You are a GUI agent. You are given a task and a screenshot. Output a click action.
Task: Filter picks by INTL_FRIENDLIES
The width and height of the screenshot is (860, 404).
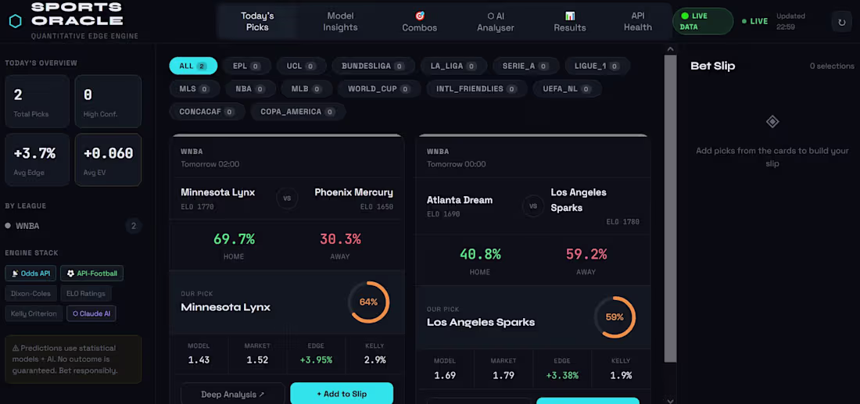[477, 89]
